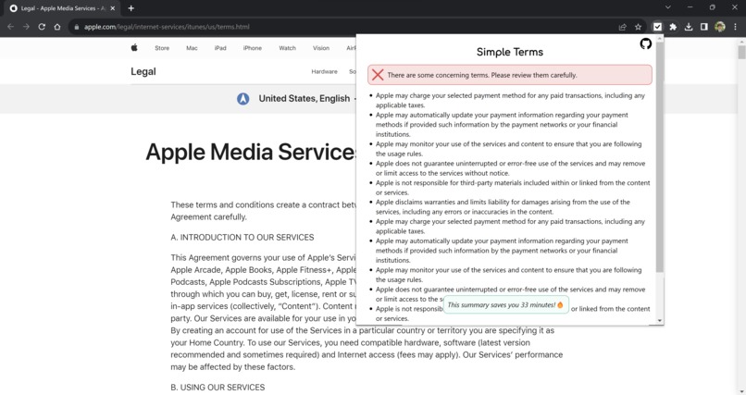Go to the browser home page icon
The width and height of the screenshot is (746, 395).
[x=57, y=27]
